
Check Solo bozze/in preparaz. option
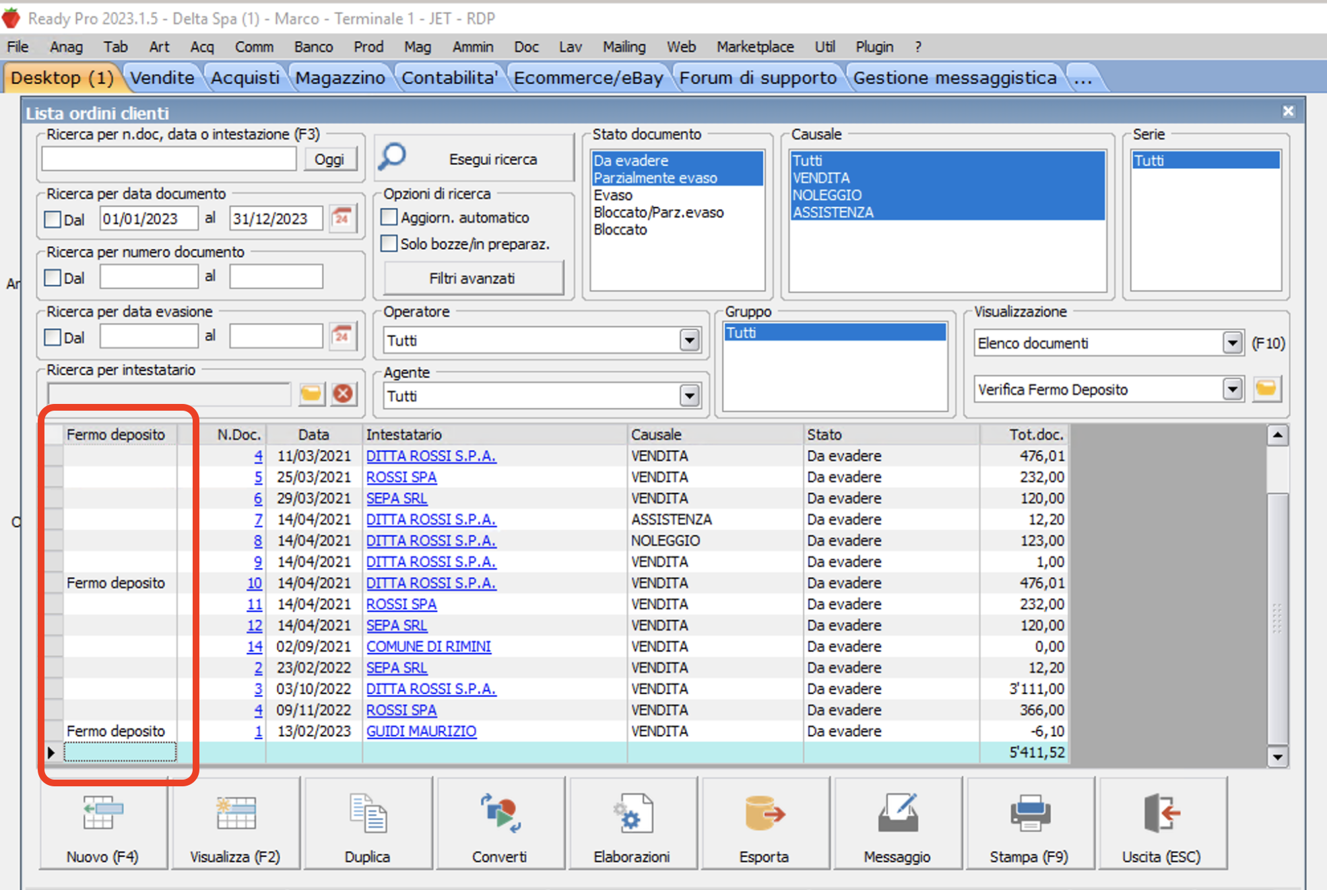389,244
